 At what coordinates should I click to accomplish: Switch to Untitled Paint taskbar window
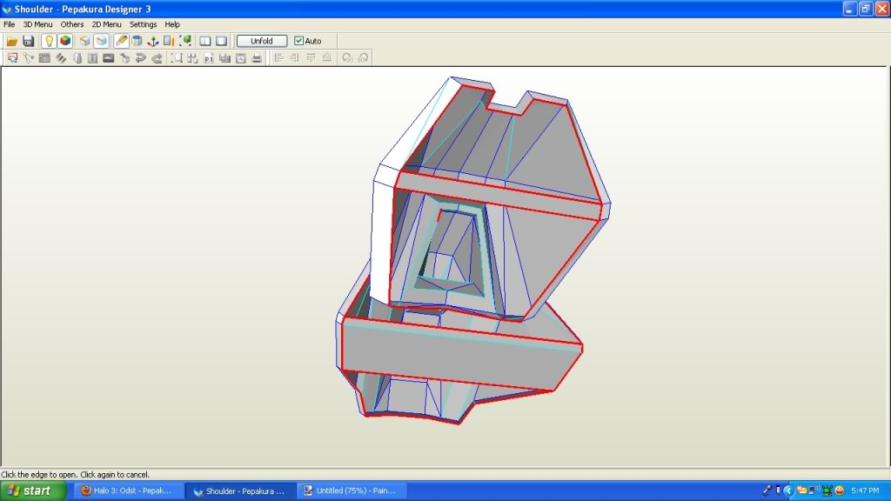352,491
